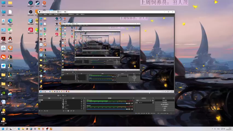Mute the first audio mixer channel
The image size is (233, 131).
[129, 104]
